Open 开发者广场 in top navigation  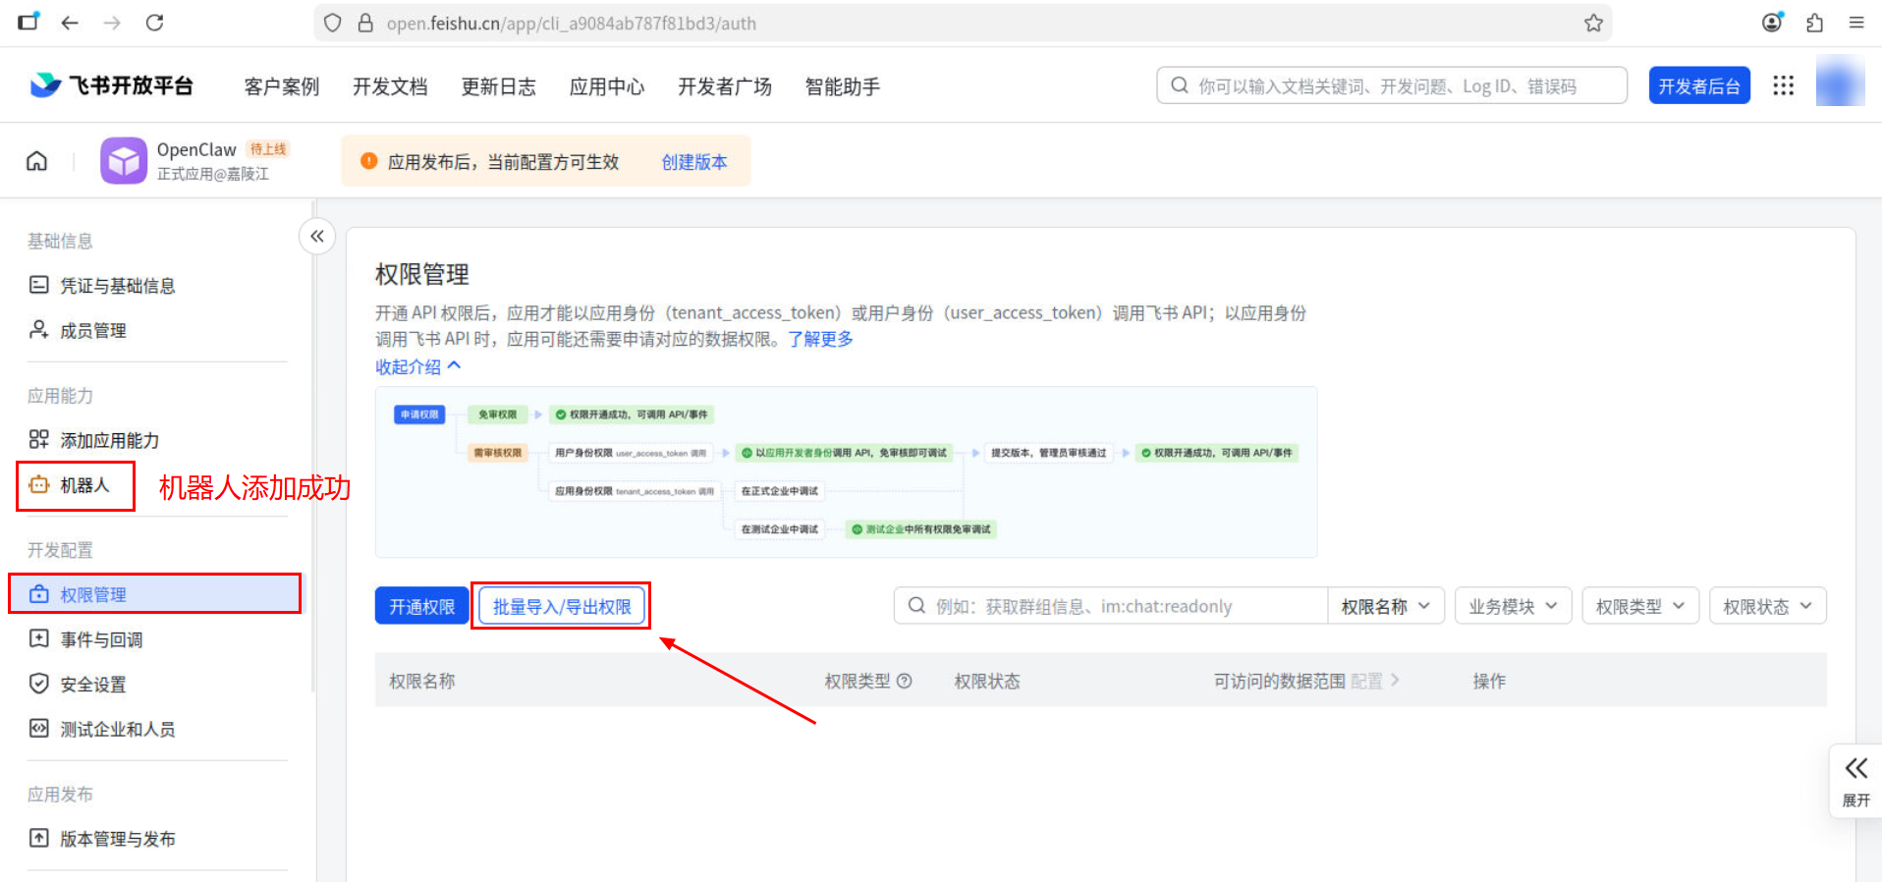[x=725, y=86]
